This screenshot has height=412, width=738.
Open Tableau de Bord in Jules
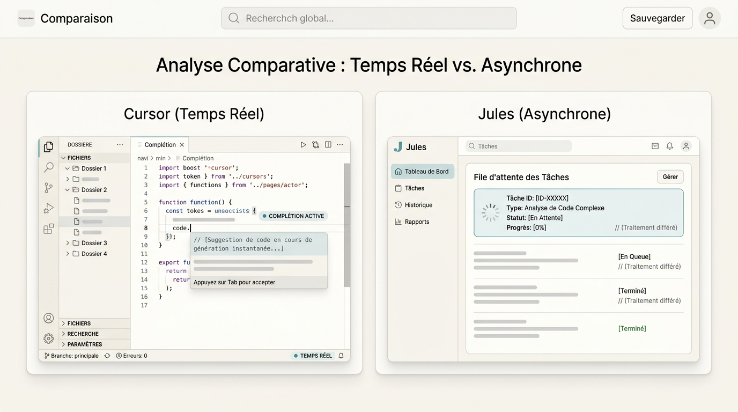coord(422,172)
